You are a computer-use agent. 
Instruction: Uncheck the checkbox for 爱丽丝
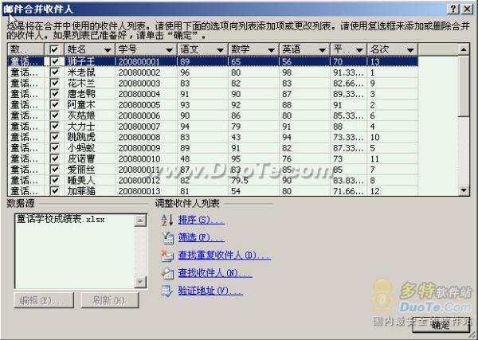54,170
